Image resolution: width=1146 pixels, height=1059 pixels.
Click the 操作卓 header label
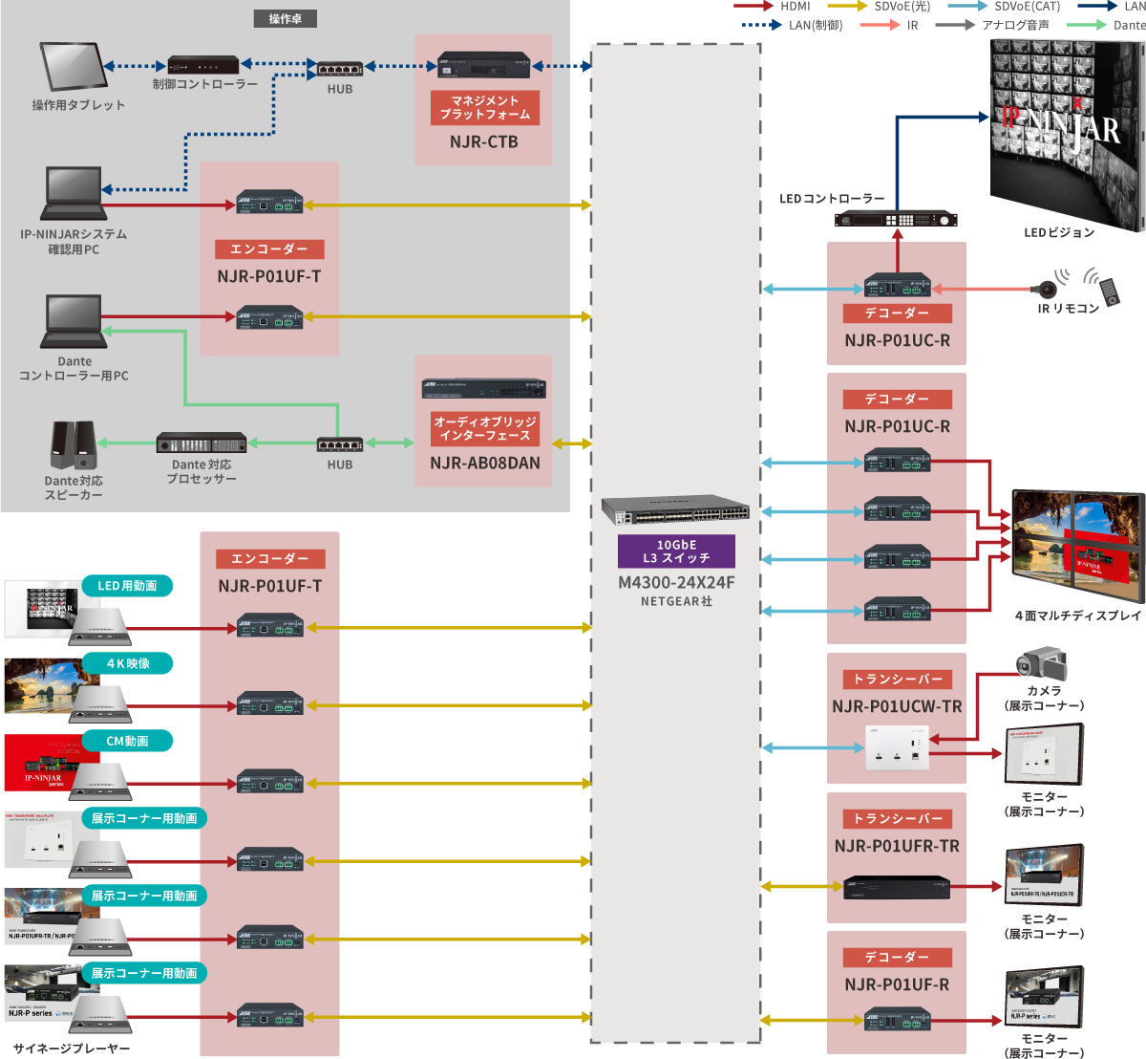(x=285, y=19)
